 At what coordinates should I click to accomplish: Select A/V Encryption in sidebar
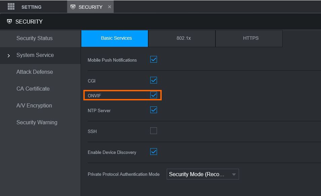(x=34, y=106)
